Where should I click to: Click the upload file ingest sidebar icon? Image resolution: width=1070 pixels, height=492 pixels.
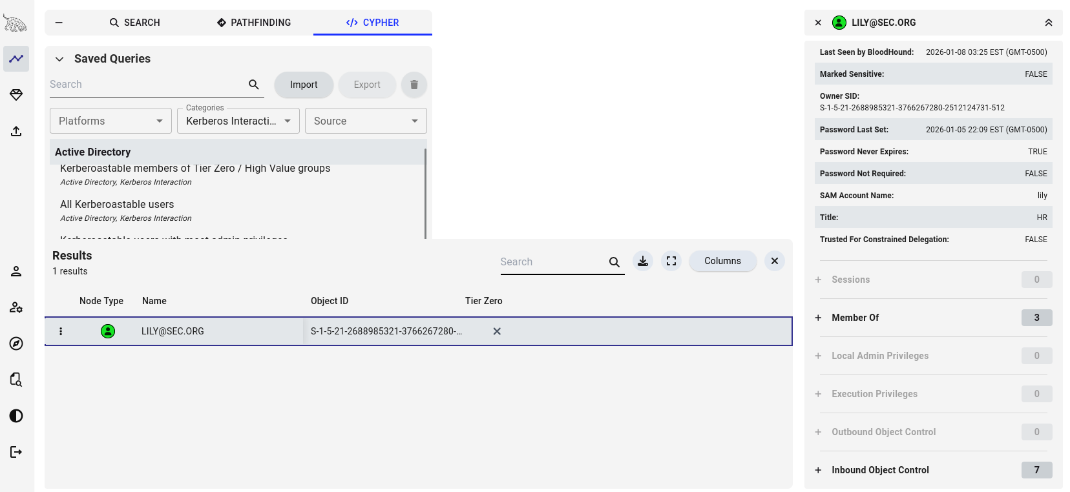coord(16,131)
